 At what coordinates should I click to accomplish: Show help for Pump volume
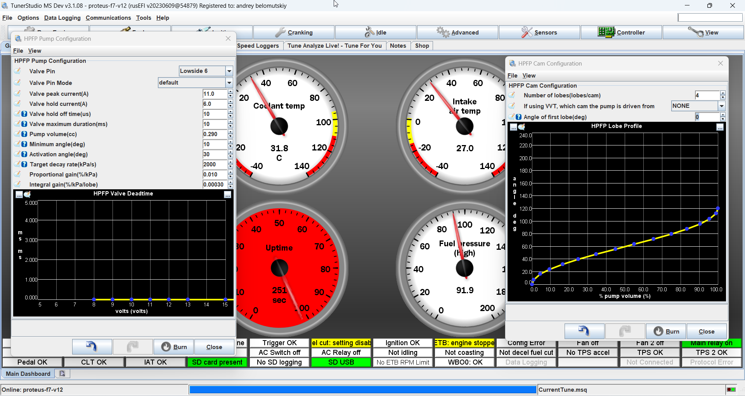point(24,134)
